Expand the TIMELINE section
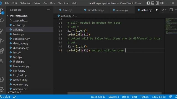The width and height of the screenshot is (177, 99). pos(15,92)
